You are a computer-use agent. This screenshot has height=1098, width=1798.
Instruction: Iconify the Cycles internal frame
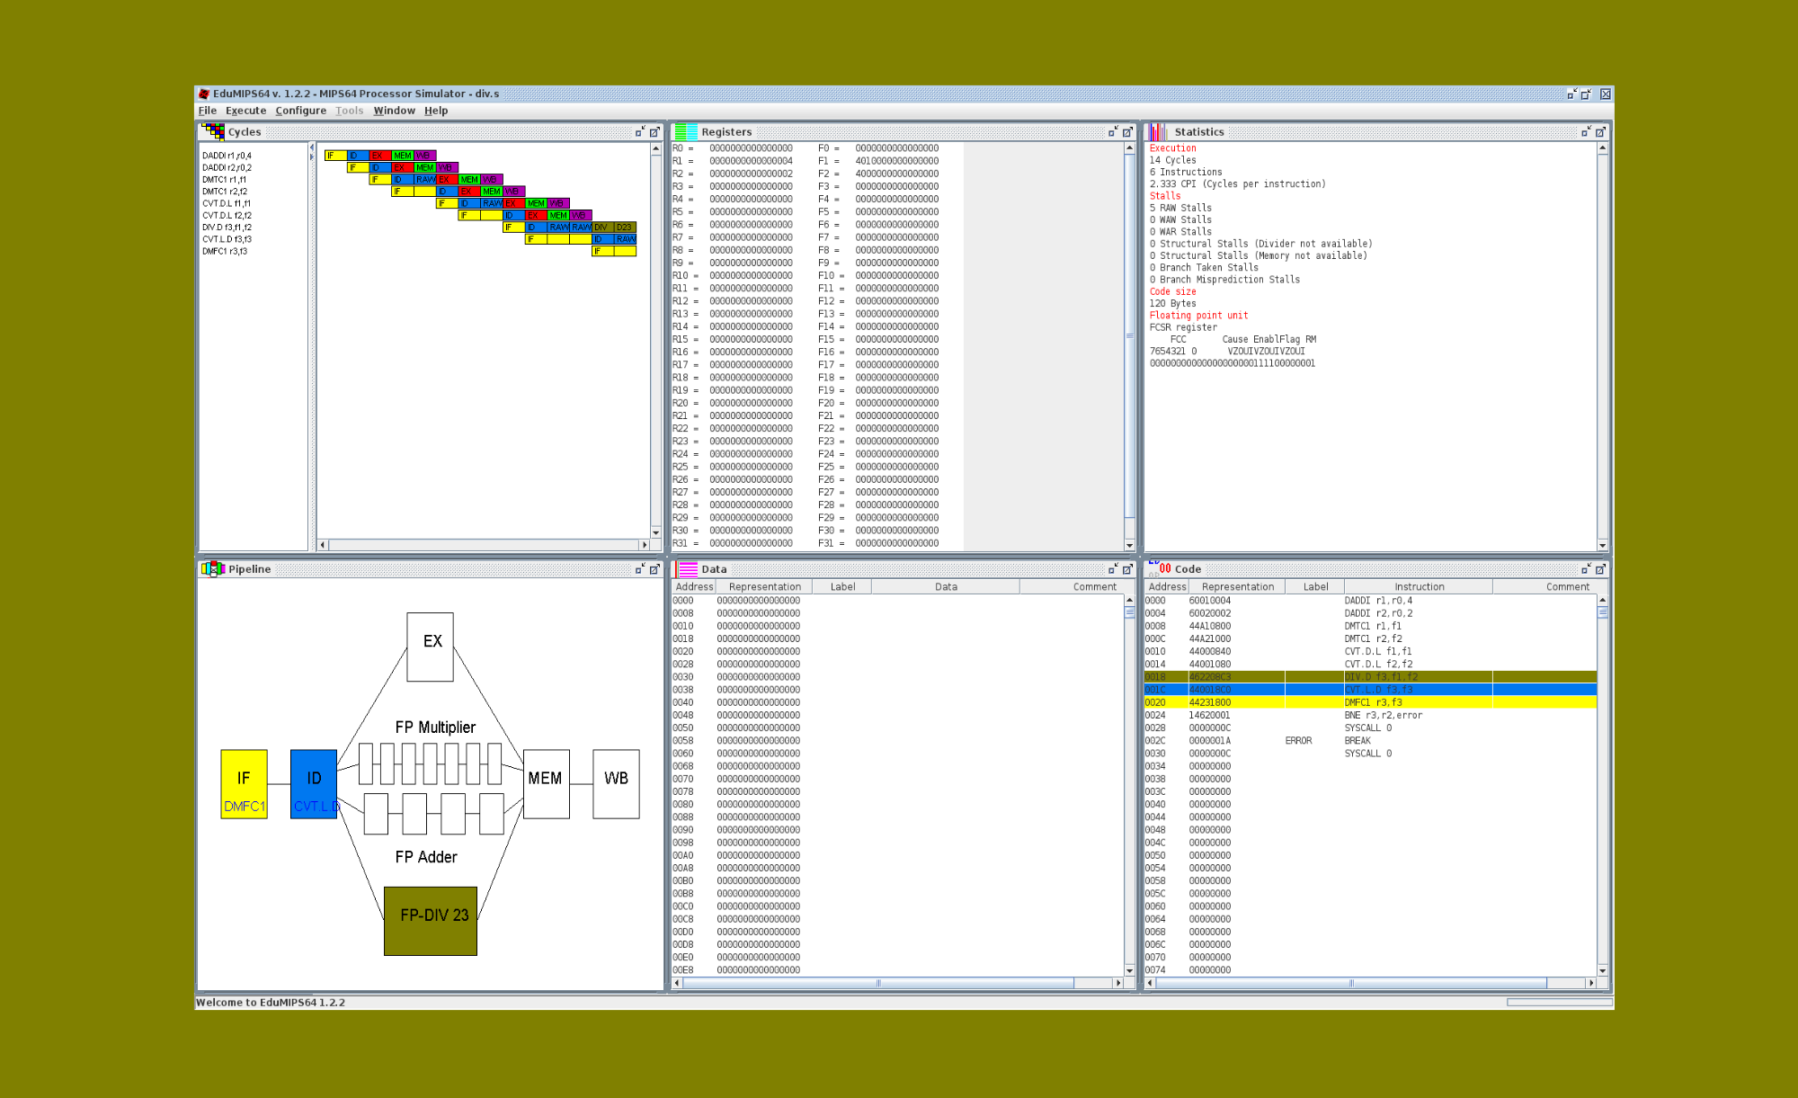coord(639,132)
